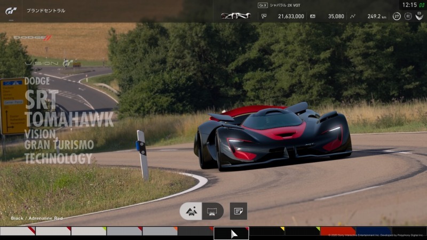This screenshot has width=427, height=240.
Task: Choose black swatch with green corner
Action: [x=303, y=231]
